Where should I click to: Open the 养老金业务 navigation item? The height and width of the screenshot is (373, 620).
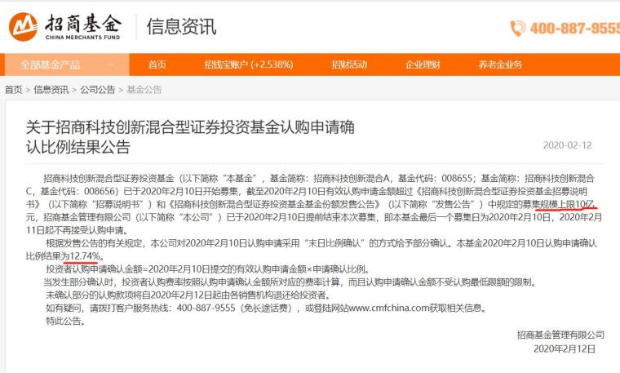click(500, 64)
